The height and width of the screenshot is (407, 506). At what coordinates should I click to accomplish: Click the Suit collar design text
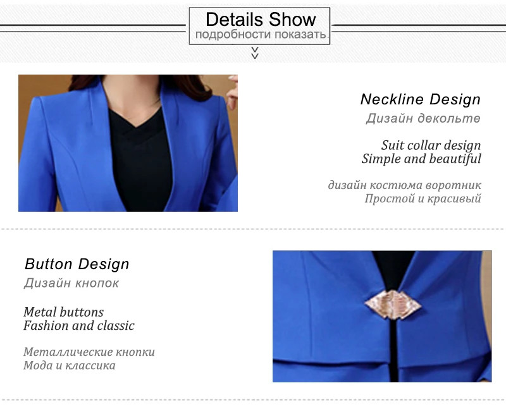tap(431, 145)
